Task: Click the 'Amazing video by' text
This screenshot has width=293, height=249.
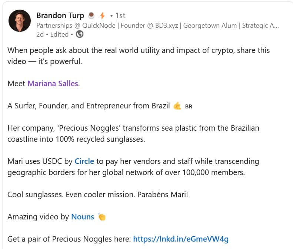Action: (x=38, y=217)
